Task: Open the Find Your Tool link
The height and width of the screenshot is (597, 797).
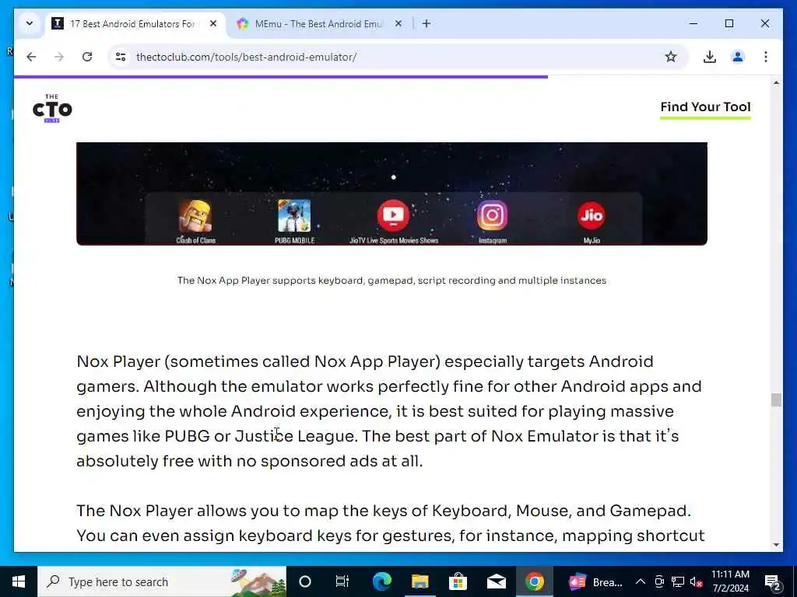Action: point(705,108)
